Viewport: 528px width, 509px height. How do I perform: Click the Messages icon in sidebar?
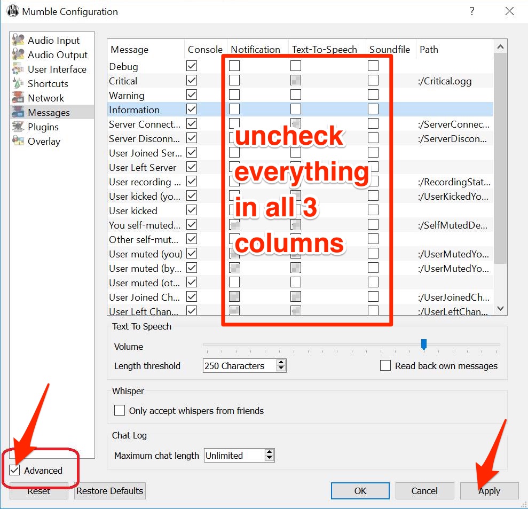[x=18, y=112]
